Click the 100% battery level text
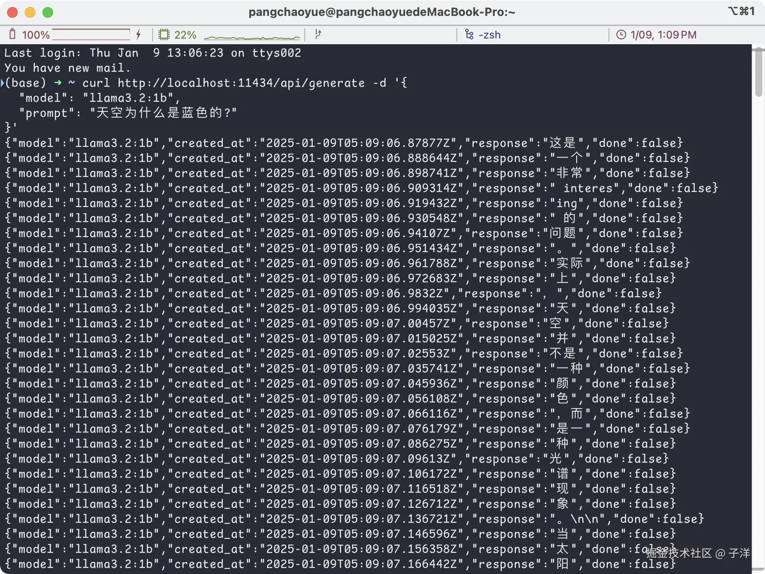Image resolution: width=765 pixels, height=574 pixels. 36,35
